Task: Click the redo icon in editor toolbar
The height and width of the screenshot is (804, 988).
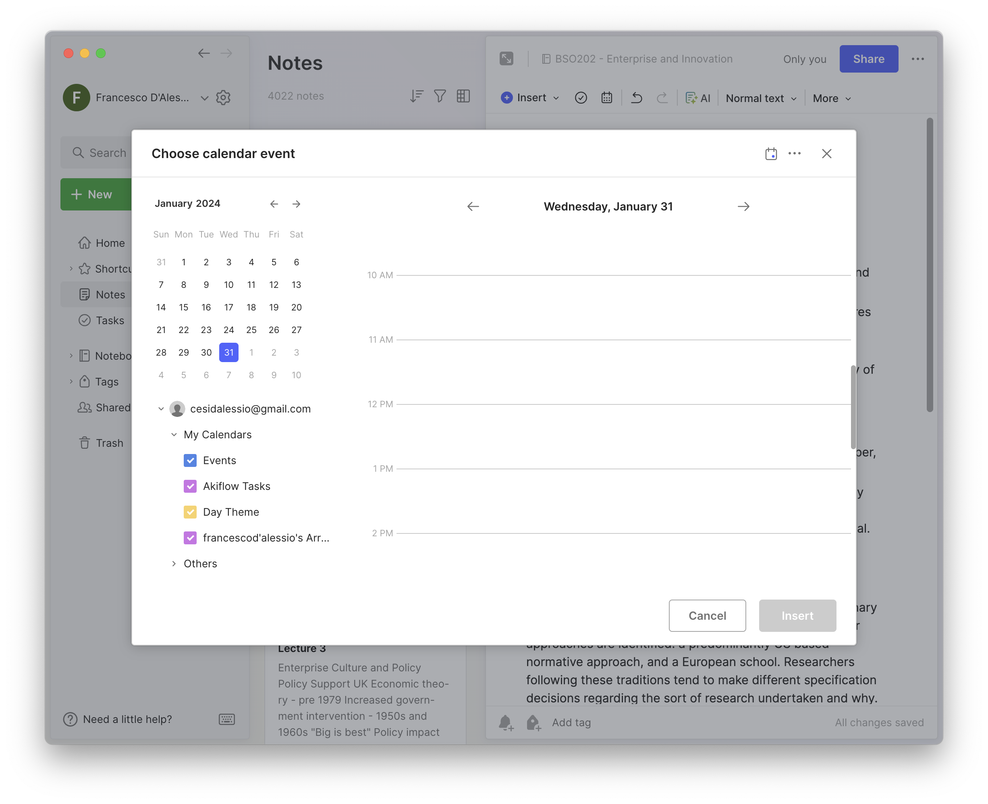Action: click(x=662, y=98)
